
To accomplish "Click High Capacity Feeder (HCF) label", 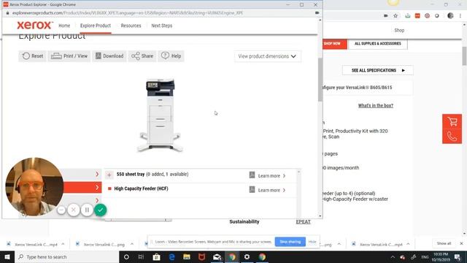I will 141,188.
